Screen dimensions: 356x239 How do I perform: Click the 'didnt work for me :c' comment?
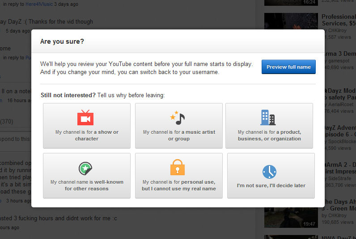coord(91,218)
